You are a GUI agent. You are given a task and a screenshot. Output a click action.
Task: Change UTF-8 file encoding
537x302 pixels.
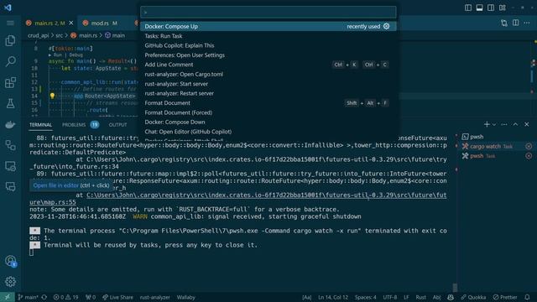click(x=389, y=297)
